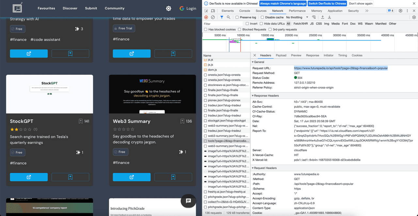
Task: Open the 4 issues badge
Action: 391,11
